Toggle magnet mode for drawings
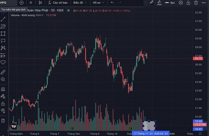Screen dimensions: 209x136 [3, 89]
